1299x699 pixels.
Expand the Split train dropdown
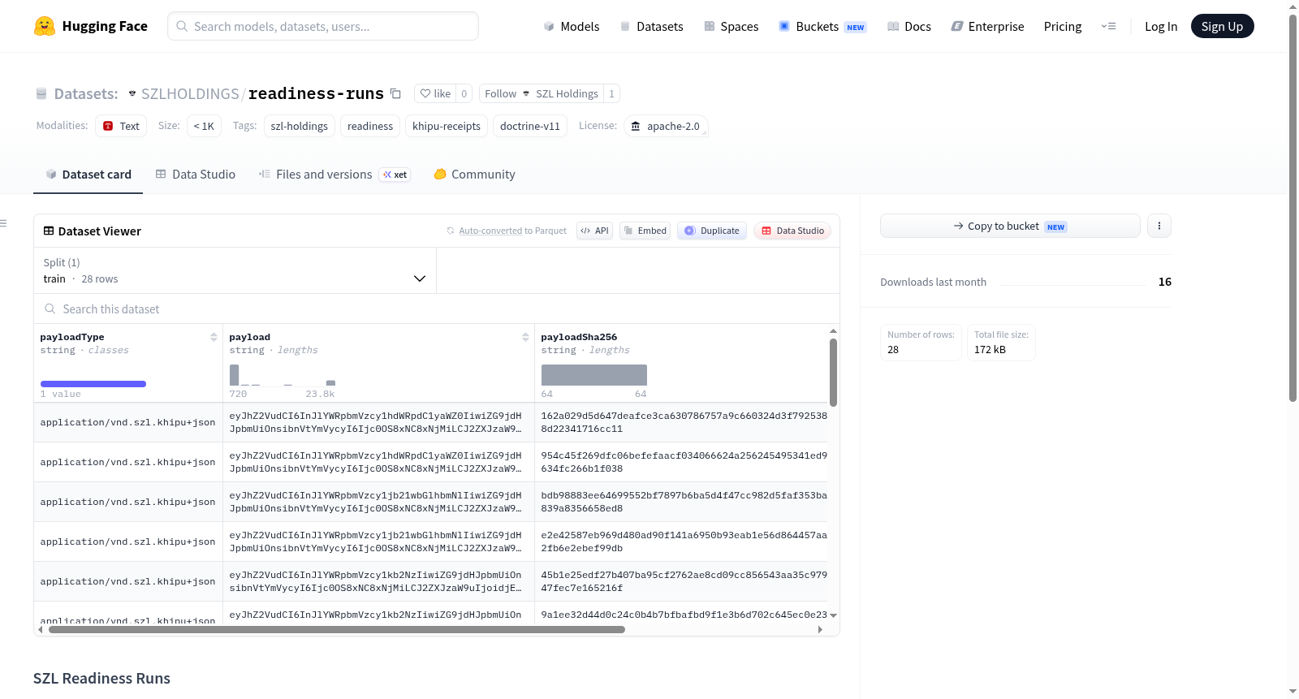235,270
